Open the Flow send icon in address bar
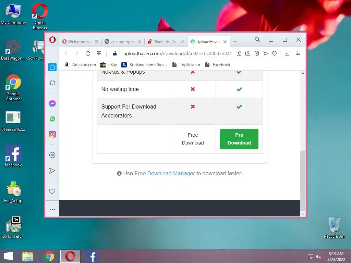Image resolution: width=351 pixels, height=263 pixels. pos(266,53)
